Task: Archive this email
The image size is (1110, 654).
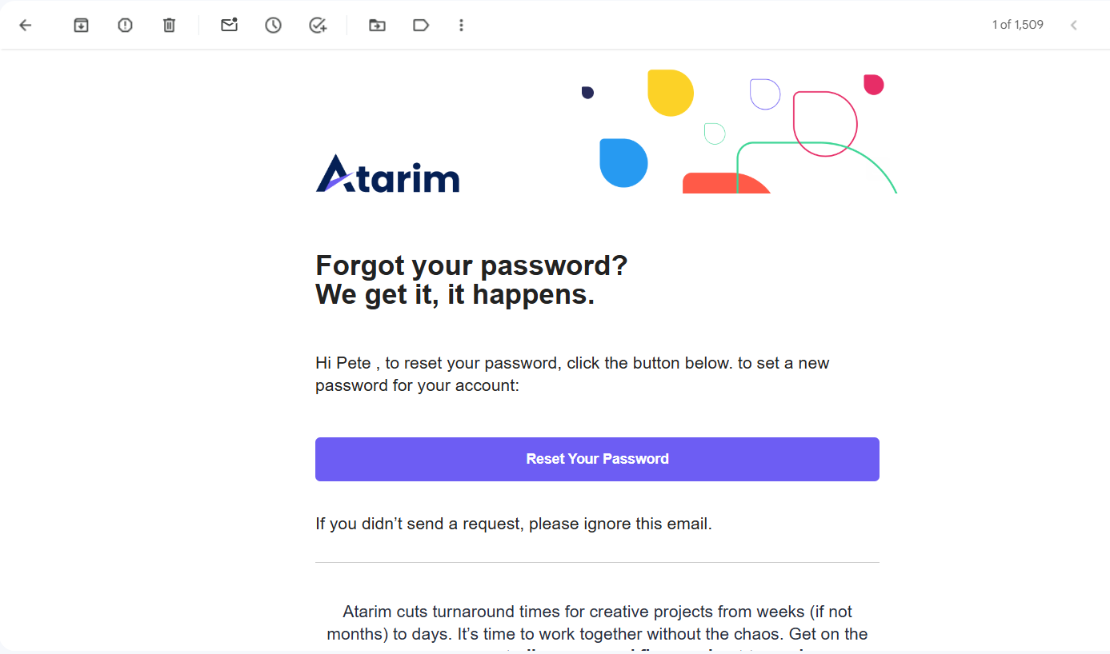Action: (81, 26)
